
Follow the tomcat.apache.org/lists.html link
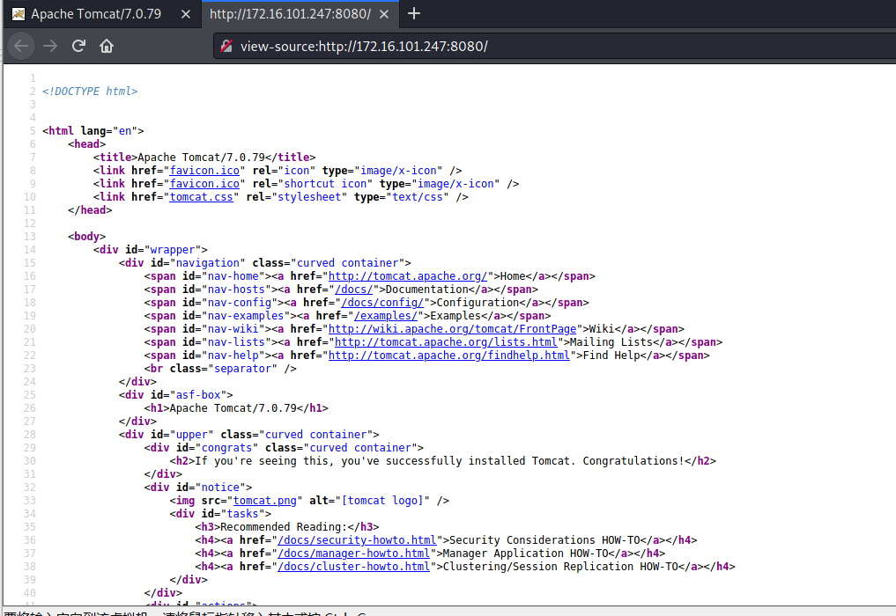point(446,342)
